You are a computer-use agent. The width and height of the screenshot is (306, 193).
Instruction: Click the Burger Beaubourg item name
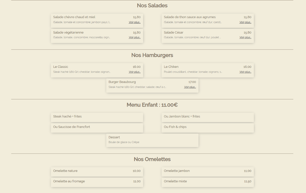(x=122, y=82)
